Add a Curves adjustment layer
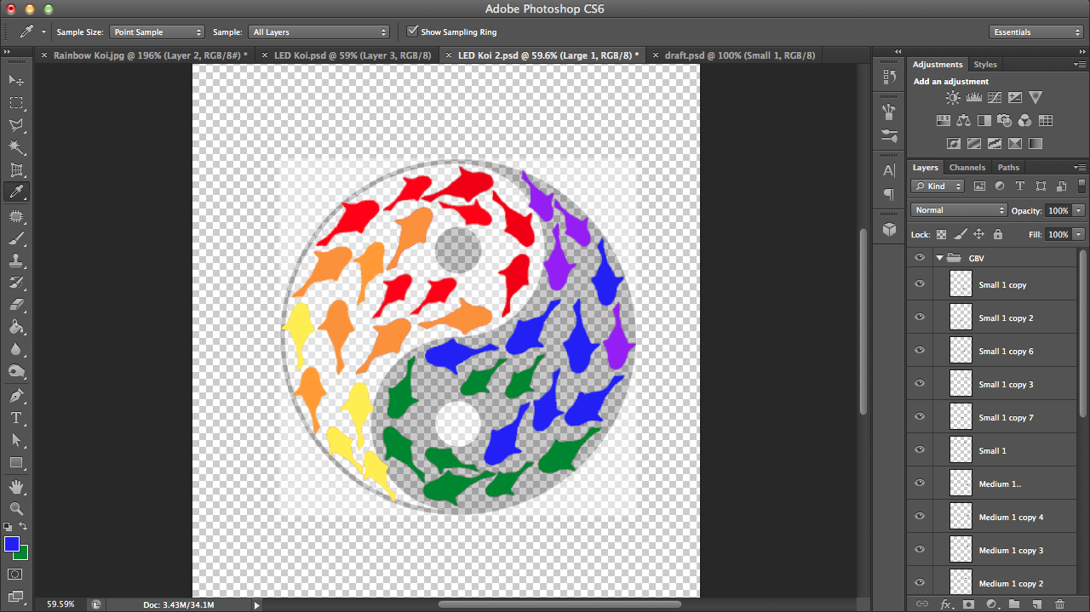This screenshot has height=612, width=1090. (x=995, y=97)
